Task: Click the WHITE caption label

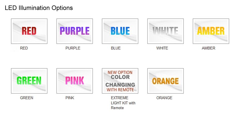Action: point(162,48)
